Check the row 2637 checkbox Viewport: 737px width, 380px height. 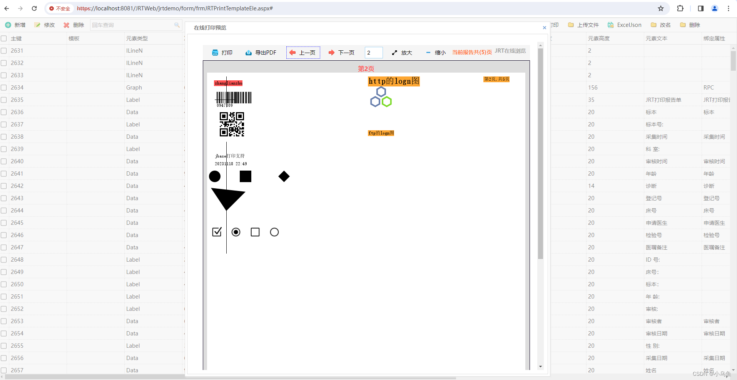tap(4, 124)
